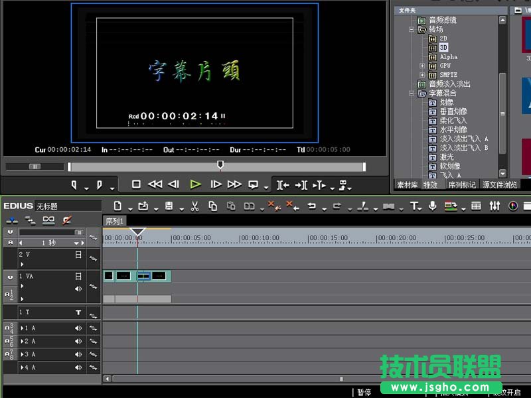The image size is (531, 398).
Task: Select the 3D transitions category in the tree
Action: click(x=443, y=46)
